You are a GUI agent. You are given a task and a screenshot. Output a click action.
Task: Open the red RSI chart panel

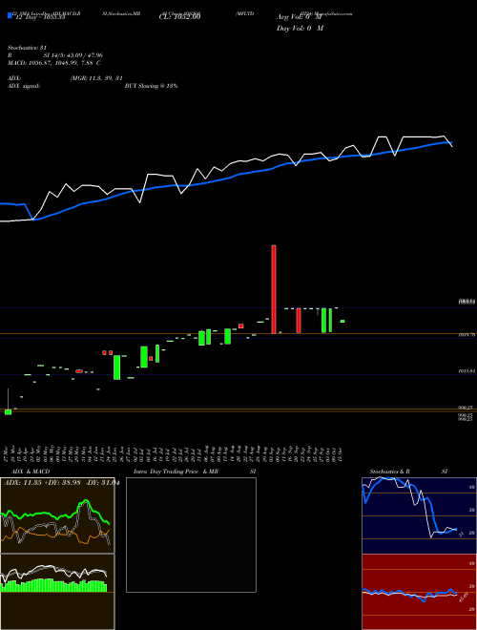pos(419,592)
